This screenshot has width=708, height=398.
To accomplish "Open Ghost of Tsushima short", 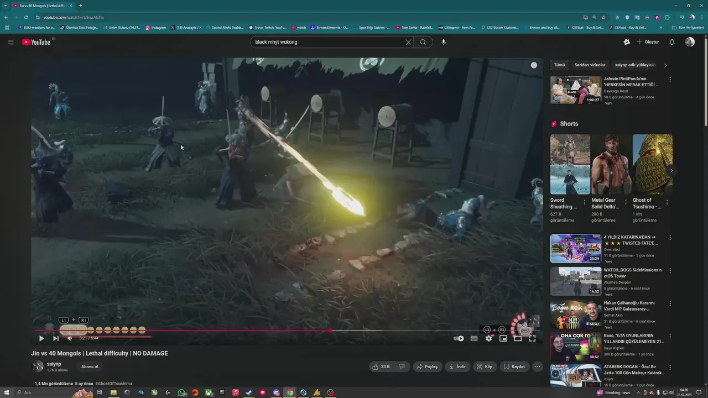I will point(653,164).
